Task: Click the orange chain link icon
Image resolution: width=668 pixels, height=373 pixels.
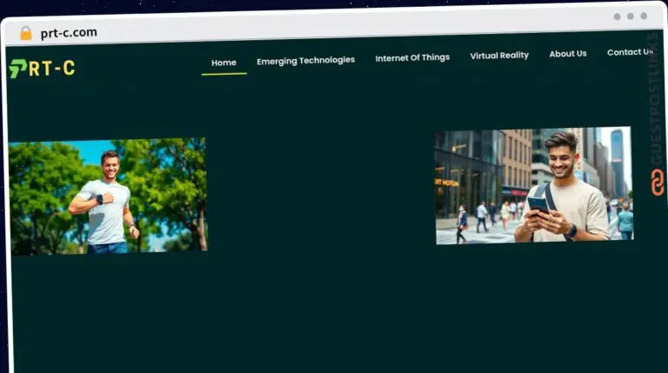Action: (x=658, y=183)
